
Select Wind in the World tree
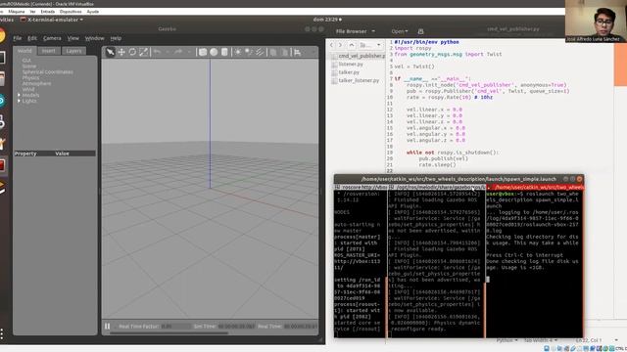[28, 89]
